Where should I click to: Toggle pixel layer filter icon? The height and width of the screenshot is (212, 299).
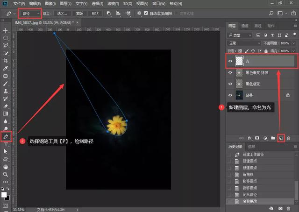pos(258,35)
